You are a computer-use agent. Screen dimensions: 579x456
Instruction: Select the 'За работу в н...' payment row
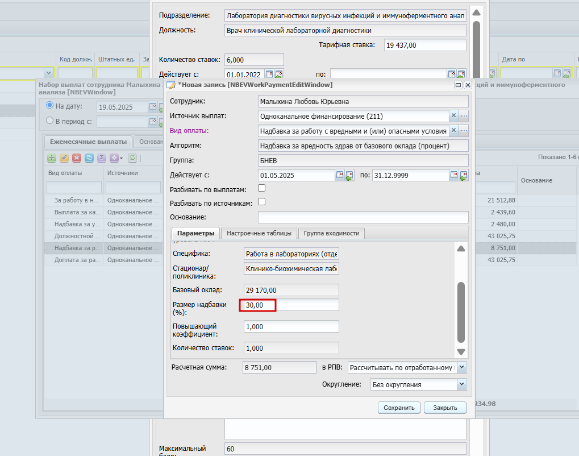[x=103, y=200]
